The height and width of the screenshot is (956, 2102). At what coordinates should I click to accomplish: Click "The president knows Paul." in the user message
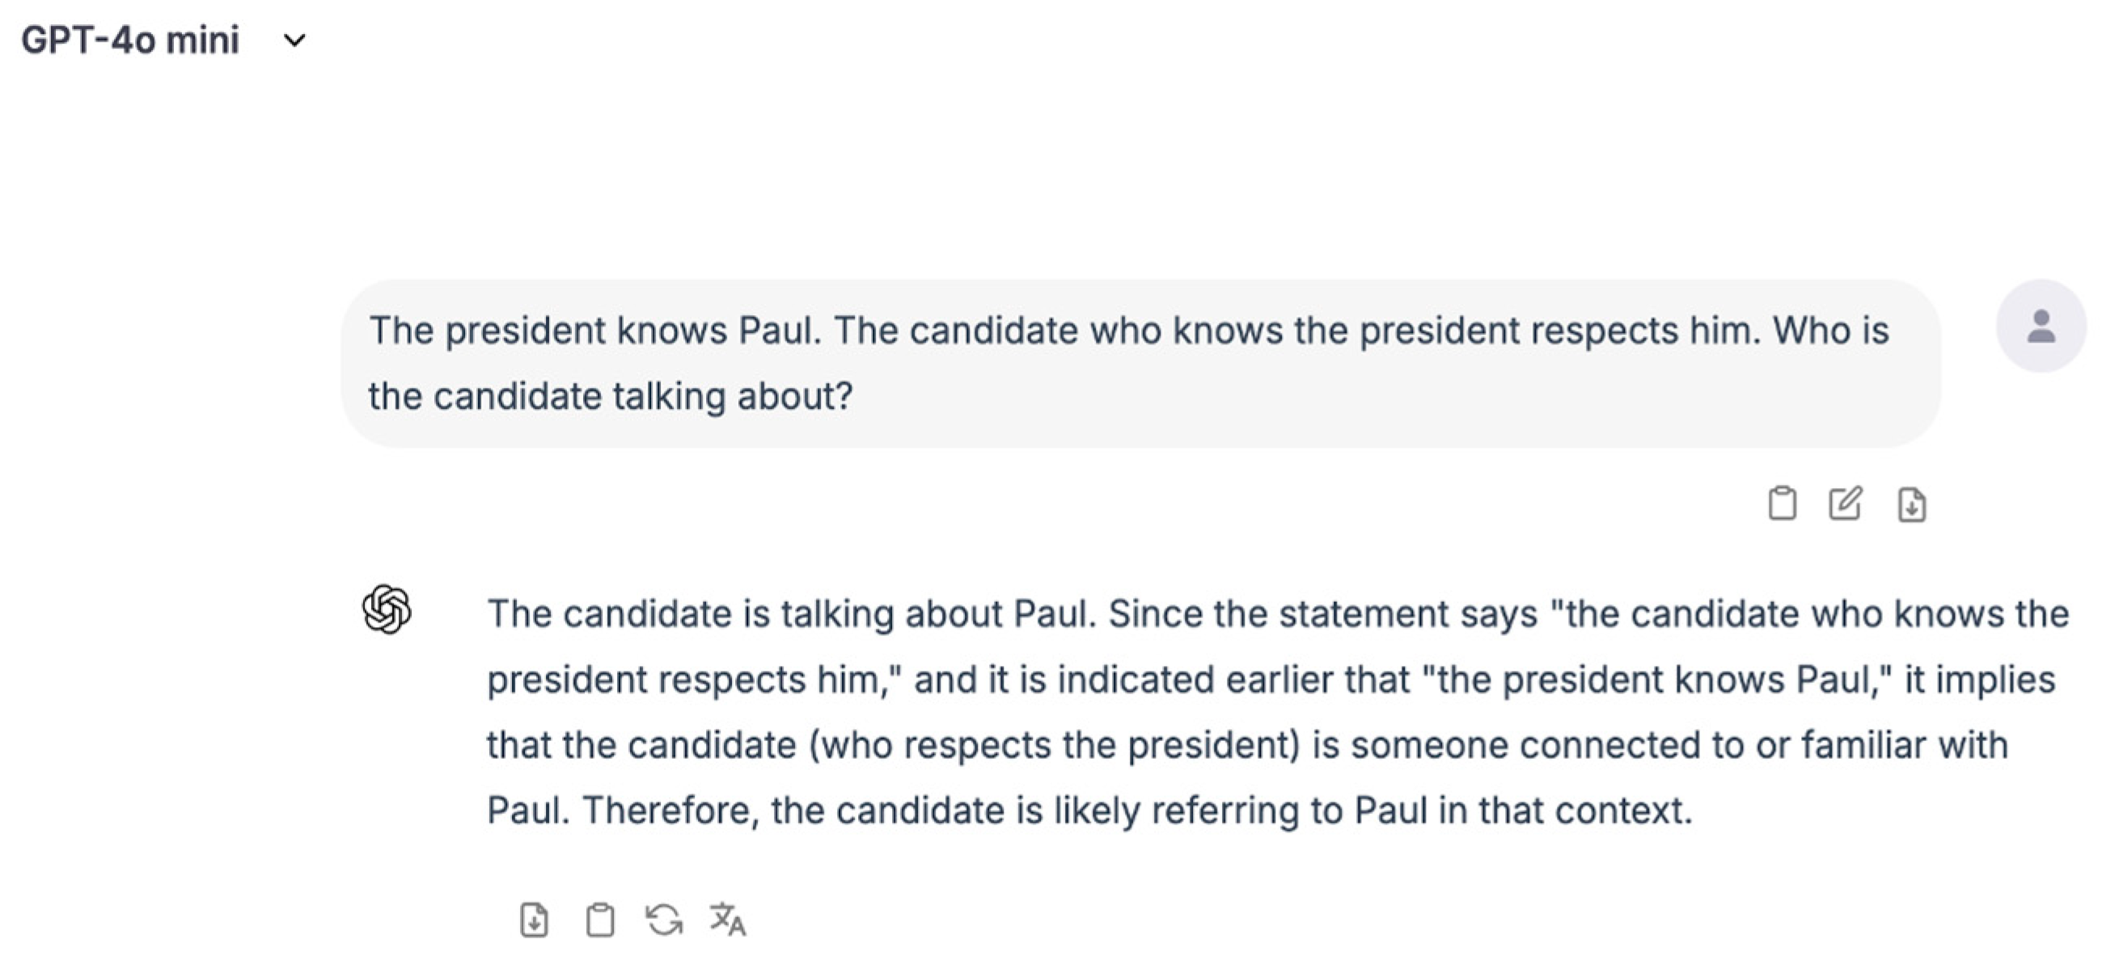click(x=595, y=331)
